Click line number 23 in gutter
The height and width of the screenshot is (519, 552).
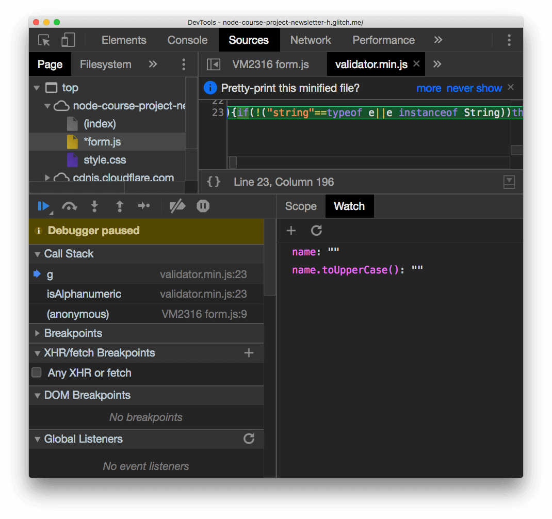pyautogui.click(x=218, y=112)
